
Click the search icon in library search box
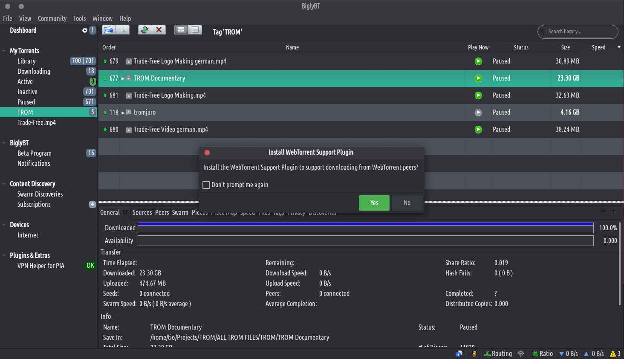[543, 32]
